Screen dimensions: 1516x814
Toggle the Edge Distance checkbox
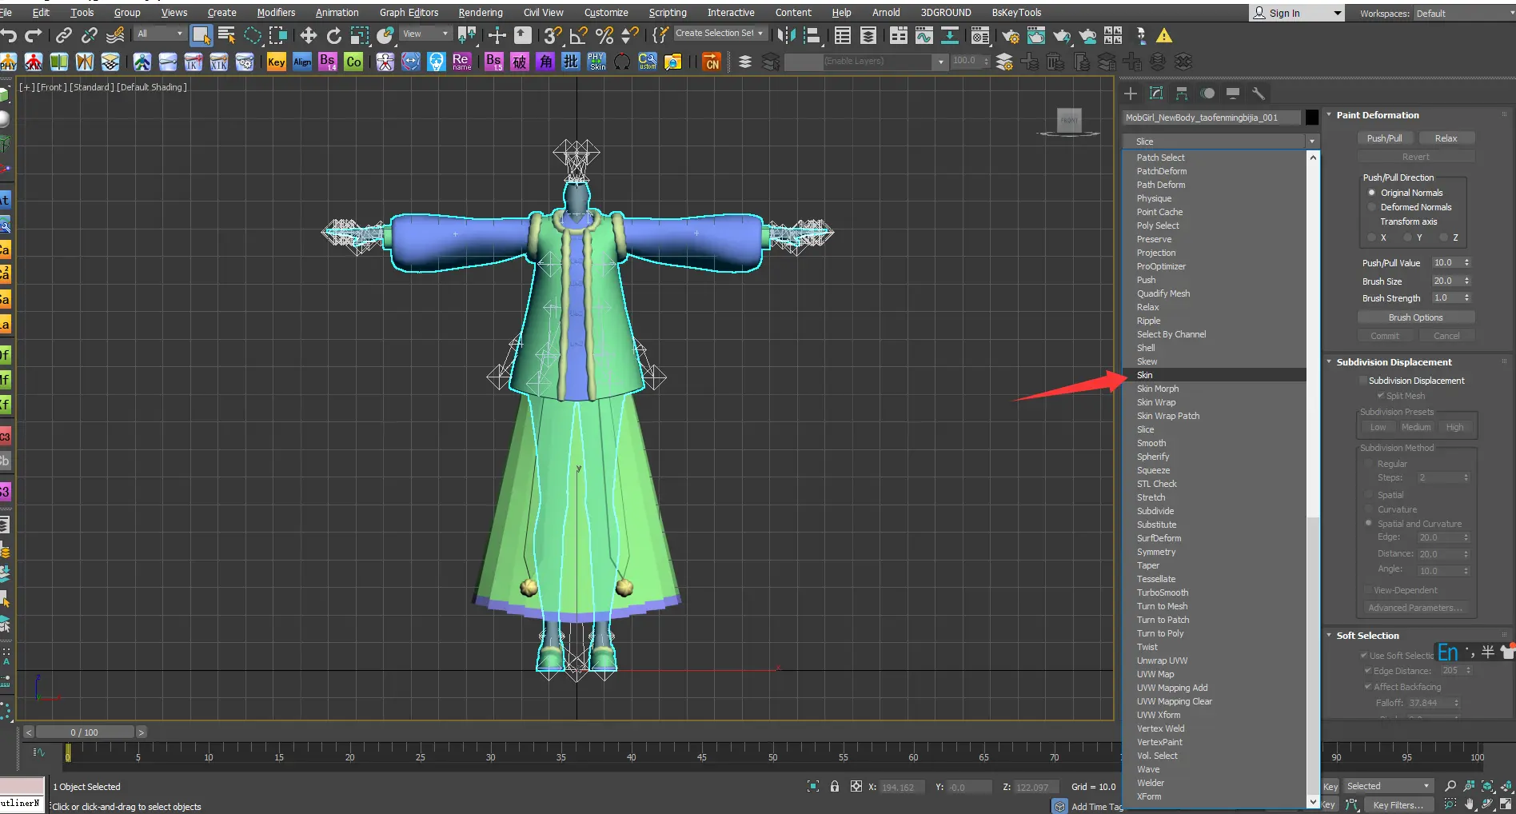click(x=1367, y=671)
